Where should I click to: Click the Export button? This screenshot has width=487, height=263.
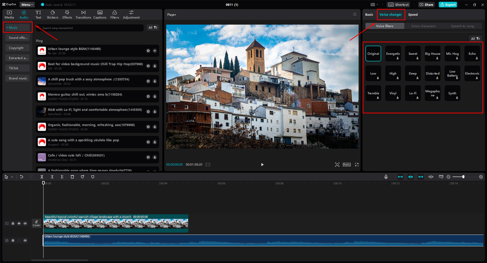click(448, 5)
